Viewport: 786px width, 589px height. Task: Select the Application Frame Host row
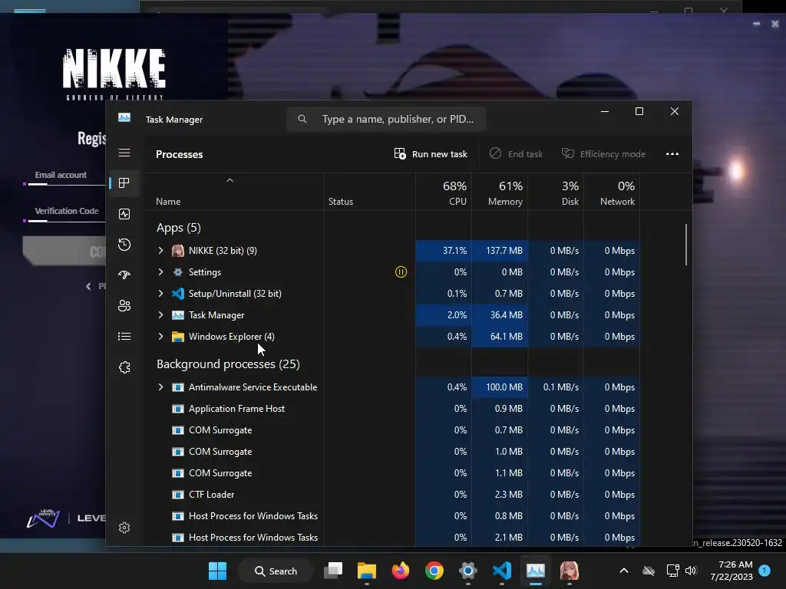point(392,409)
